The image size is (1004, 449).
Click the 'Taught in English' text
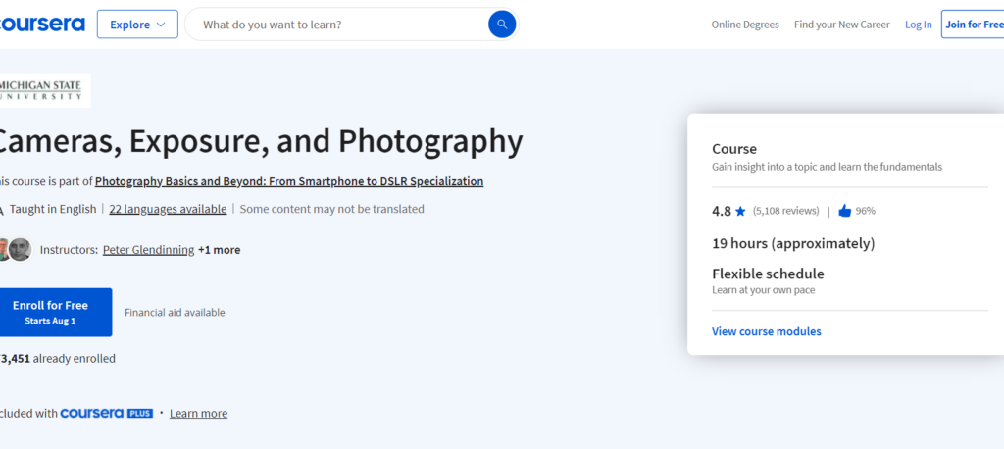(x=53, y=209)
